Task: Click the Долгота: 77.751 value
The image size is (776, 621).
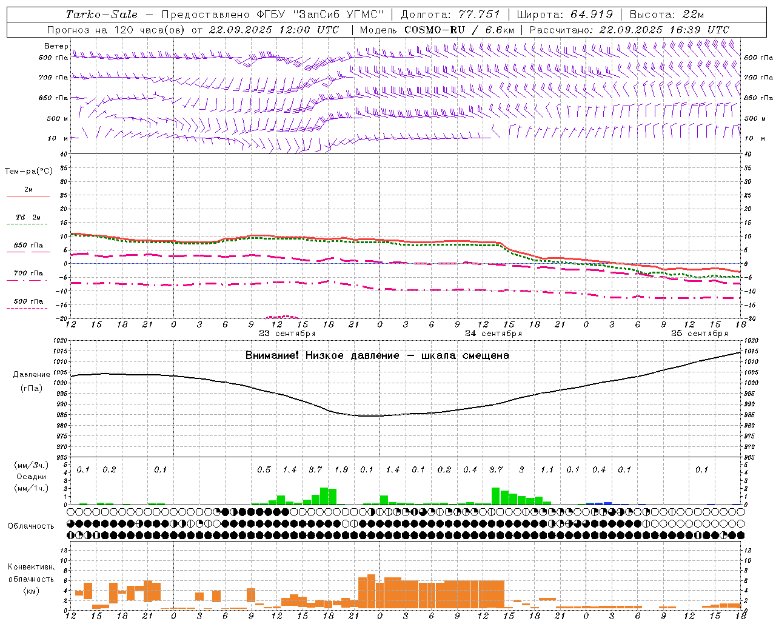Action: 450,15
